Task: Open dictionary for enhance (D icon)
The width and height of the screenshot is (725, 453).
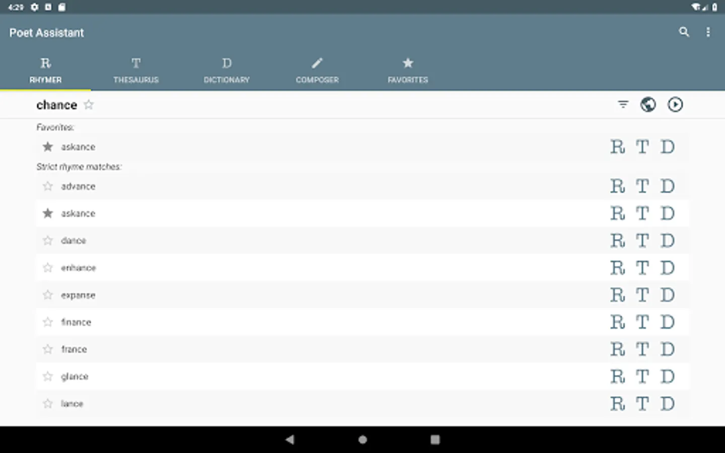Action: click(668, 268)
